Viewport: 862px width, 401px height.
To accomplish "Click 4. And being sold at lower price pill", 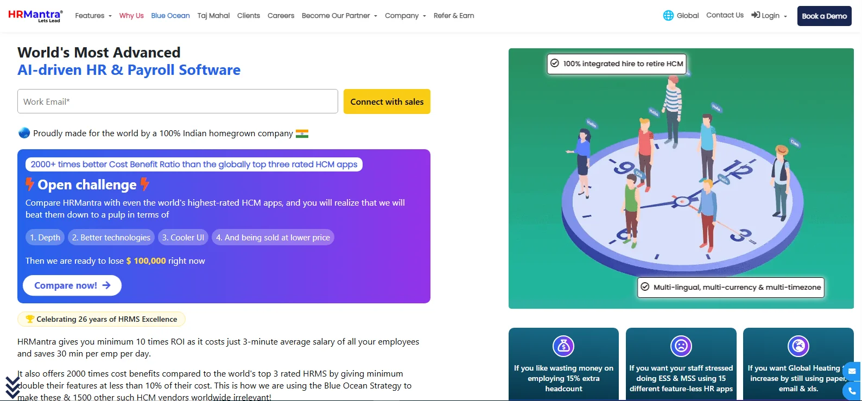I will point(273,237).
